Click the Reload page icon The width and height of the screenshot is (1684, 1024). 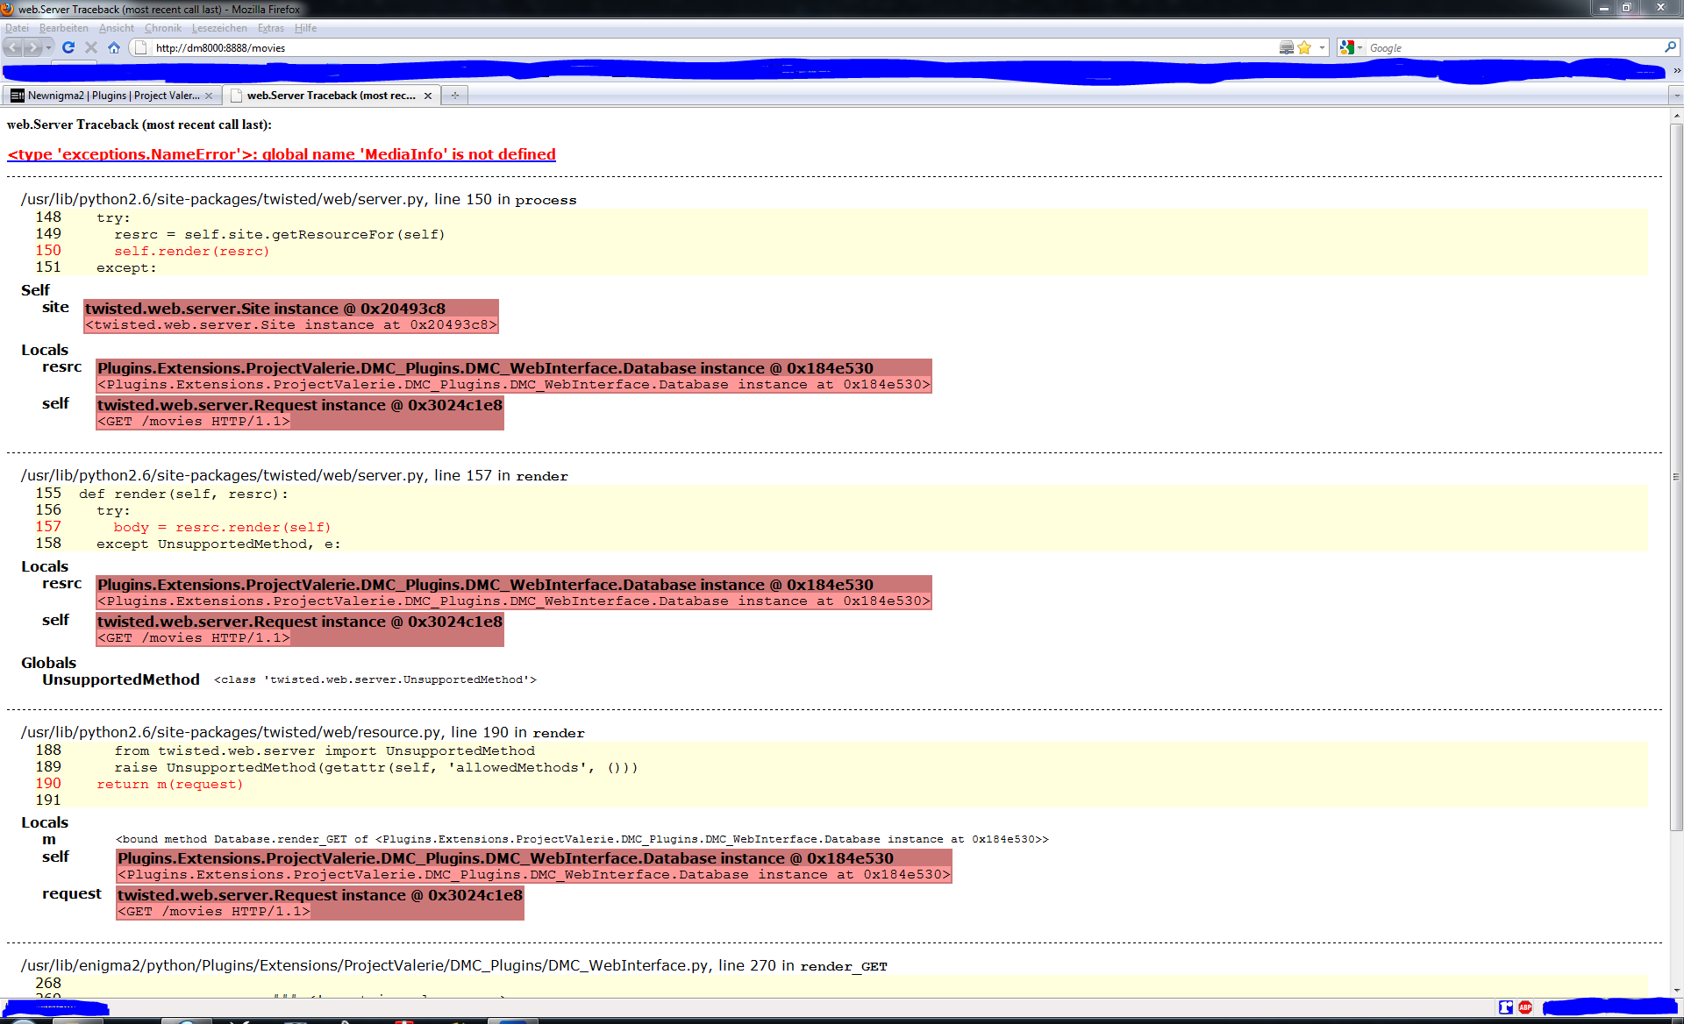[68, 47]
